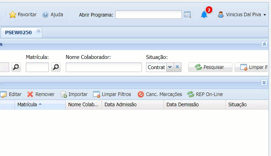Click Importar in the grid toolbar
The image size is (271, 156).
tap(74, 94)
